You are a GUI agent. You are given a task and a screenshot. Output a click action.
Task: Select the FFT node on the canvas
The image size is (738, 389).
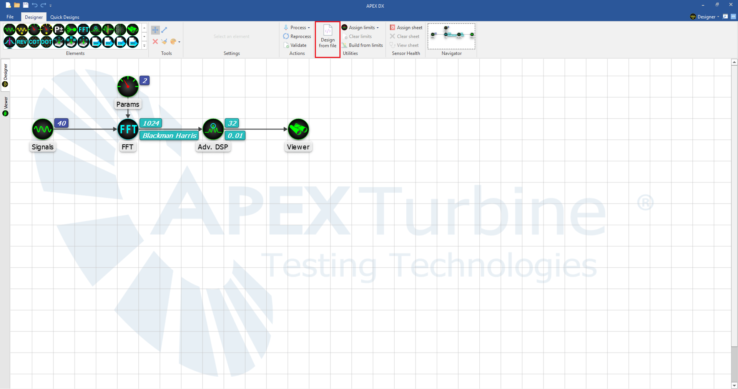click(x=128, y=129)
